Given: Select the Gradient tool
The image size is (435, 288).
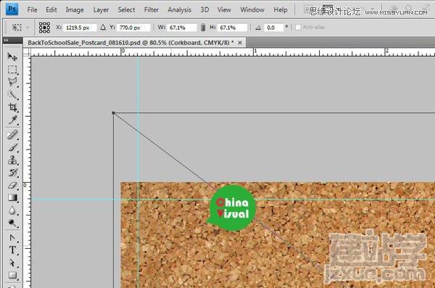Looking at the screenshot, I should click(x=12, y=198).
